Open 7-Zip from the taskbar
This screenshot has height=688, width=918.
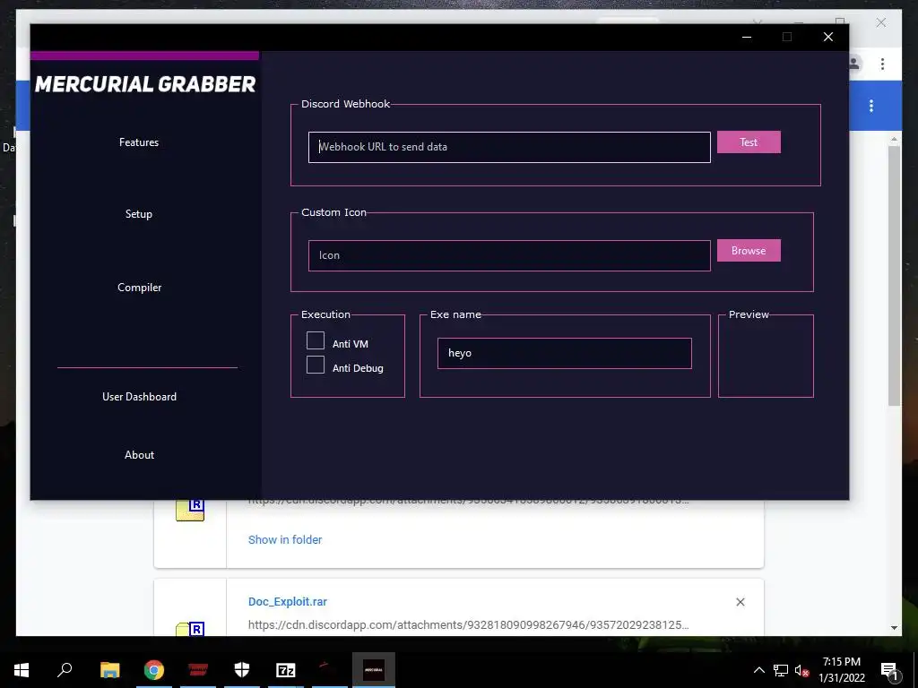(286, 670)
